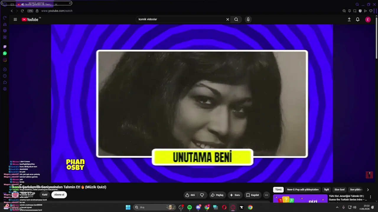
Task: Add the page to bookmarks with the heart
Action: [371, 11]
